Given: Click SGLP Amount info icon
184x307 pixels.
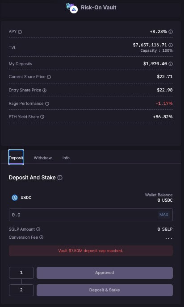Looking at the screenshot, I should [38, 229].
